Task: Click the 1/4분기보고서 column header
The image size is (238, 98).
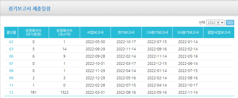Action: pyautogui.click(x=157, y=32)
